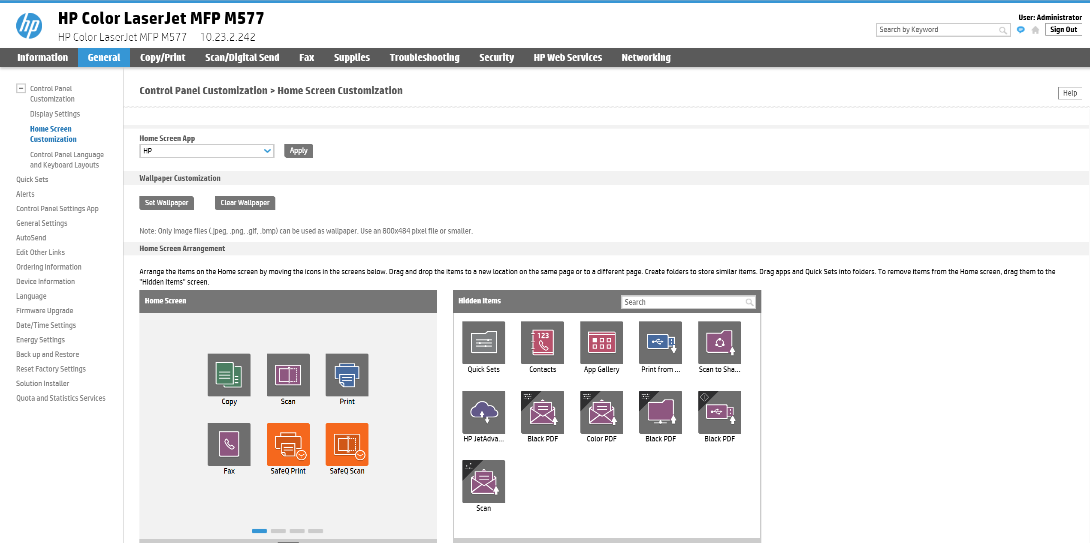Click the Hidden Items search field
1090x543 pixels.
pos(683,302)
